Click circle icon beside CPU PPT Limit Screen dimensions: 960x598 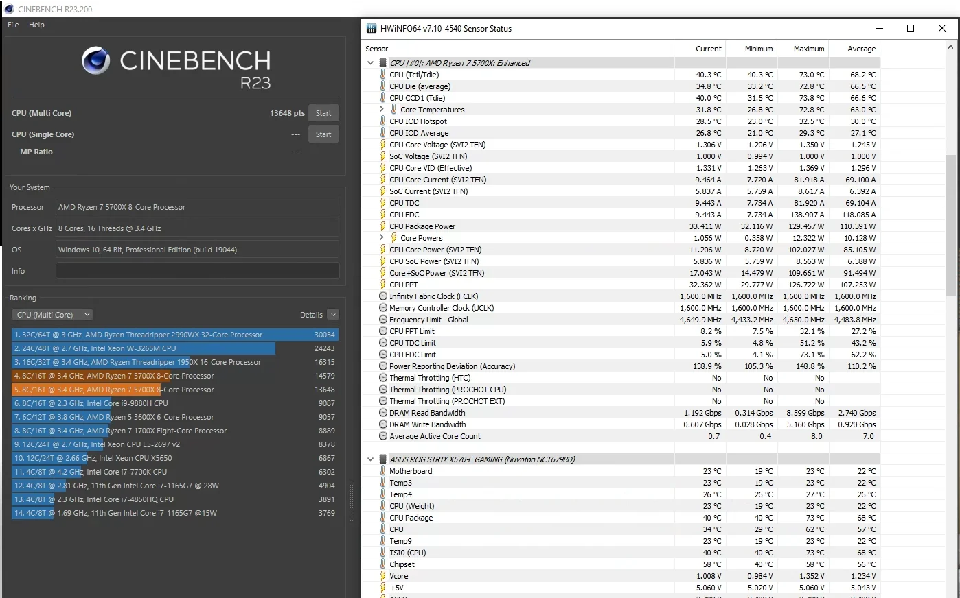(x=383, y=331)
